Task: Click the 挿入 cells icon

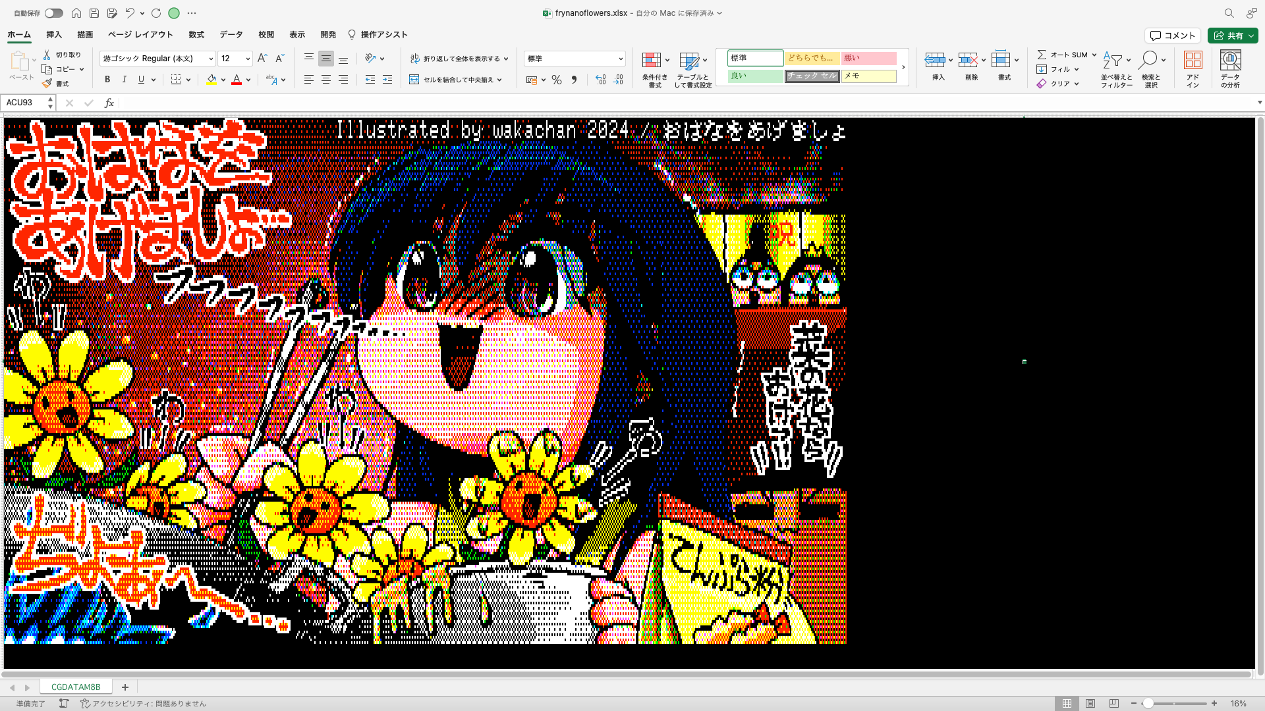Action: pos(934,61)
